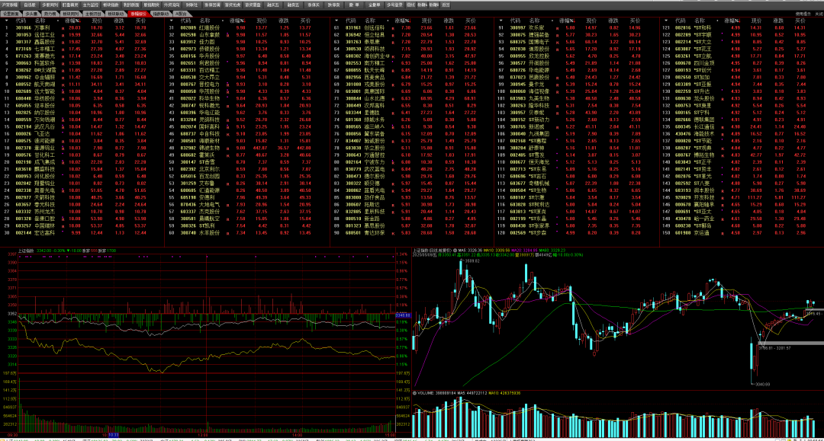This screenshot has width=824, height=441.
Task: Open the 融买五 toolbar button
Action: click(x=272, y=5)
